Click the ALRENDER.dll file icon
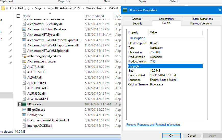Viewport: 222px width, 140px height. (24, 83)
